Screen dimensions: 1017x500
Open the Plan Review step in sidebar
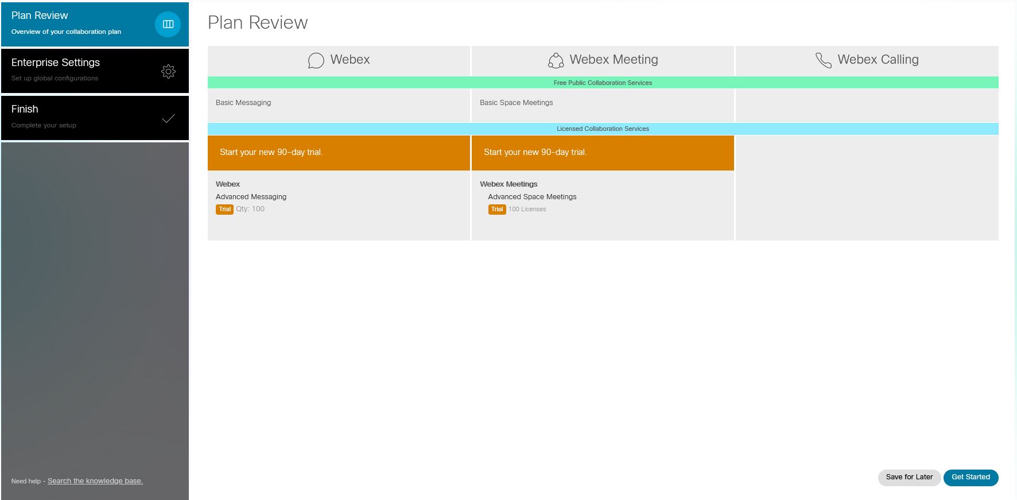[x=95, y=24]
